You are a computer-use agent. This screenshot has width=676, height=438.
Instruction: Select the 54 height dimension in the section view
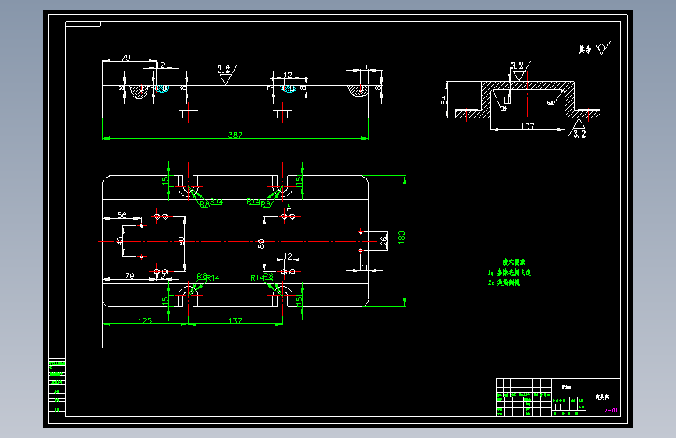point(444,100)
